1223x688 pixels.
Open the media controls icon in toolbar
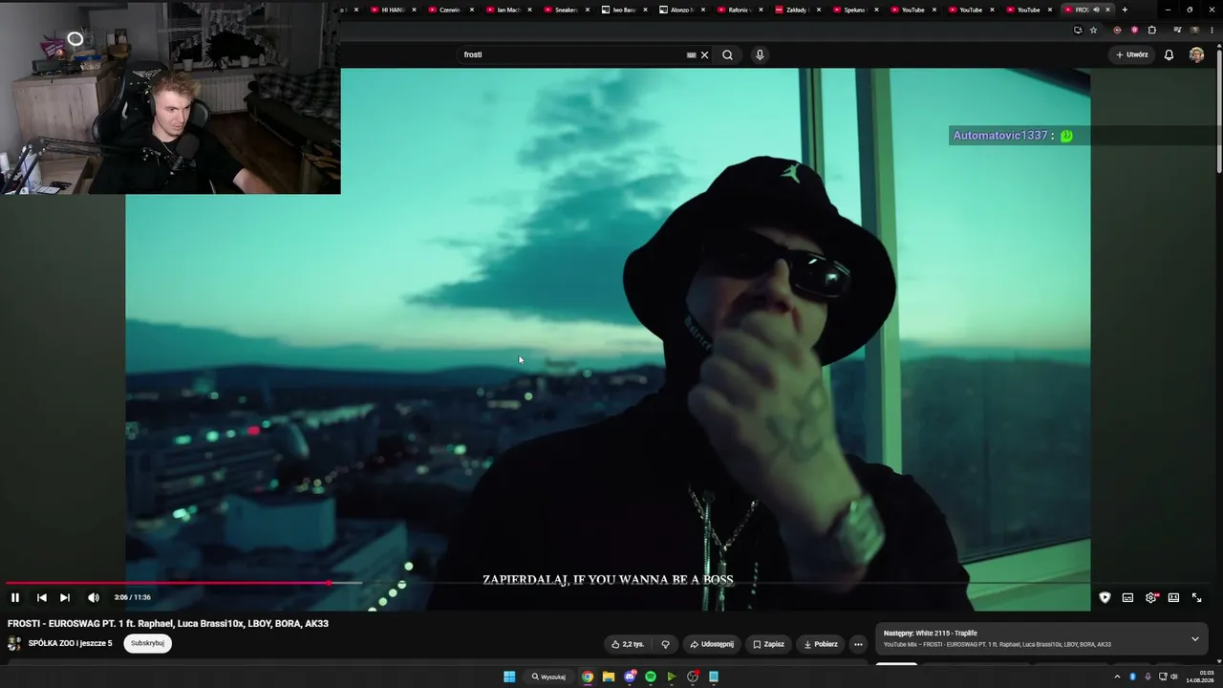(x=1177, y=30)
